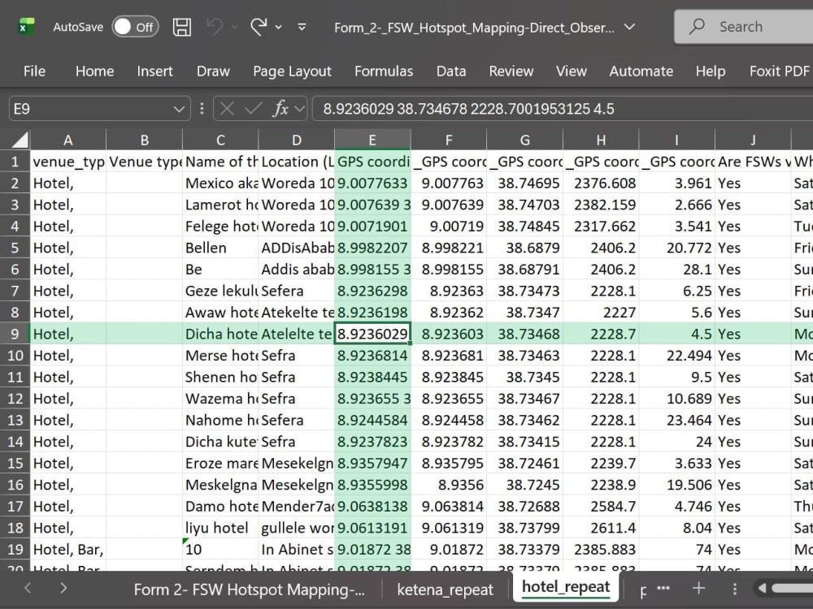
Task: Open Customize Quick Access Toolbar menu
Action: pyautogui.click(x=302, y=27)
